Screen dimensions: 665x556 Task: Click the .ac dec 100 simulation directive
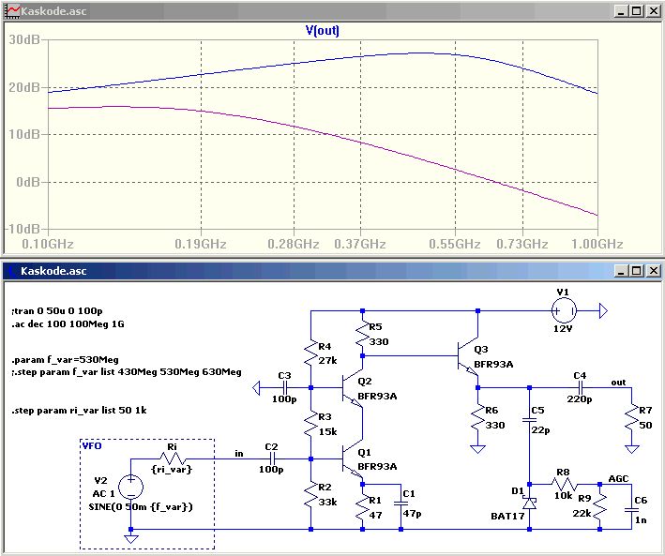[x=68, y=323]
